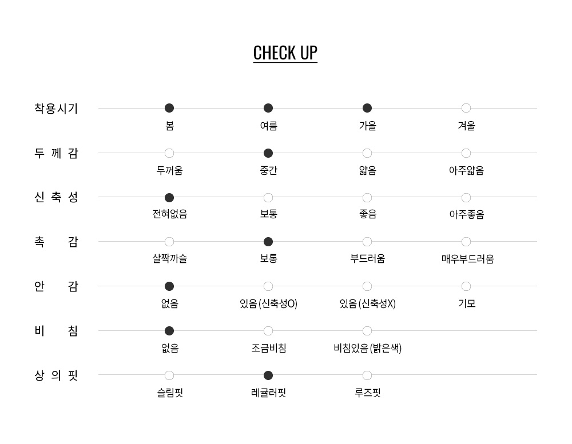Select the 겨울 season radio dot

coord(466,108)
